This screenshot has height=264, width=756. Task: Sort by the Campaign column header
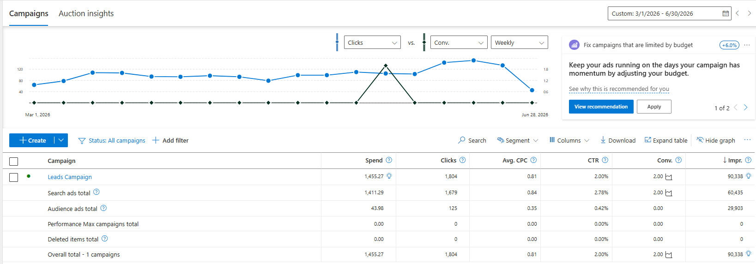point(61,161)
